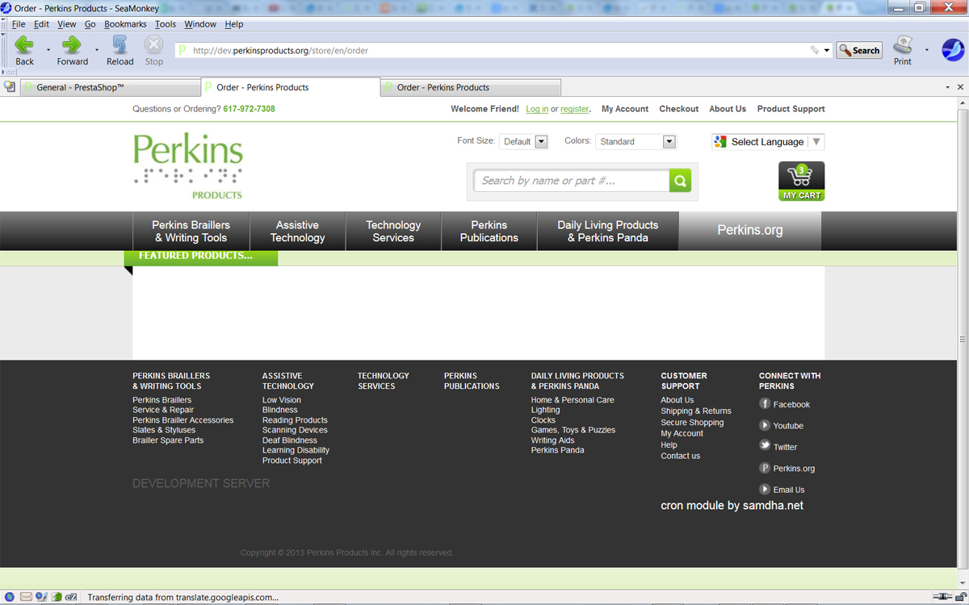Open the new tab icon left of the tab strip
Screen dimensions: 969x605
10,87
